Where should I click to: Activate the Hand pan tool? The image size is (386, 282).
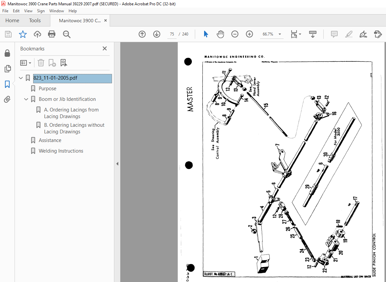220,34
